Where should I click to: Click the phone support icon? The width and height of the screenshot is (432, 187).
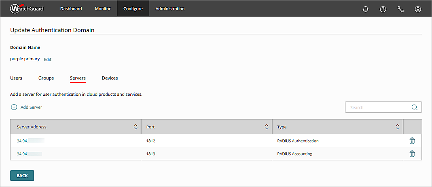(400, 9)
